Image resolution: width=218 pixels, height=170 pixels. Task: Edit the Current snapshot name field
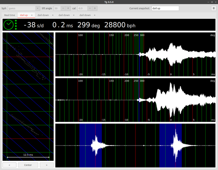[x=165, y=8]
